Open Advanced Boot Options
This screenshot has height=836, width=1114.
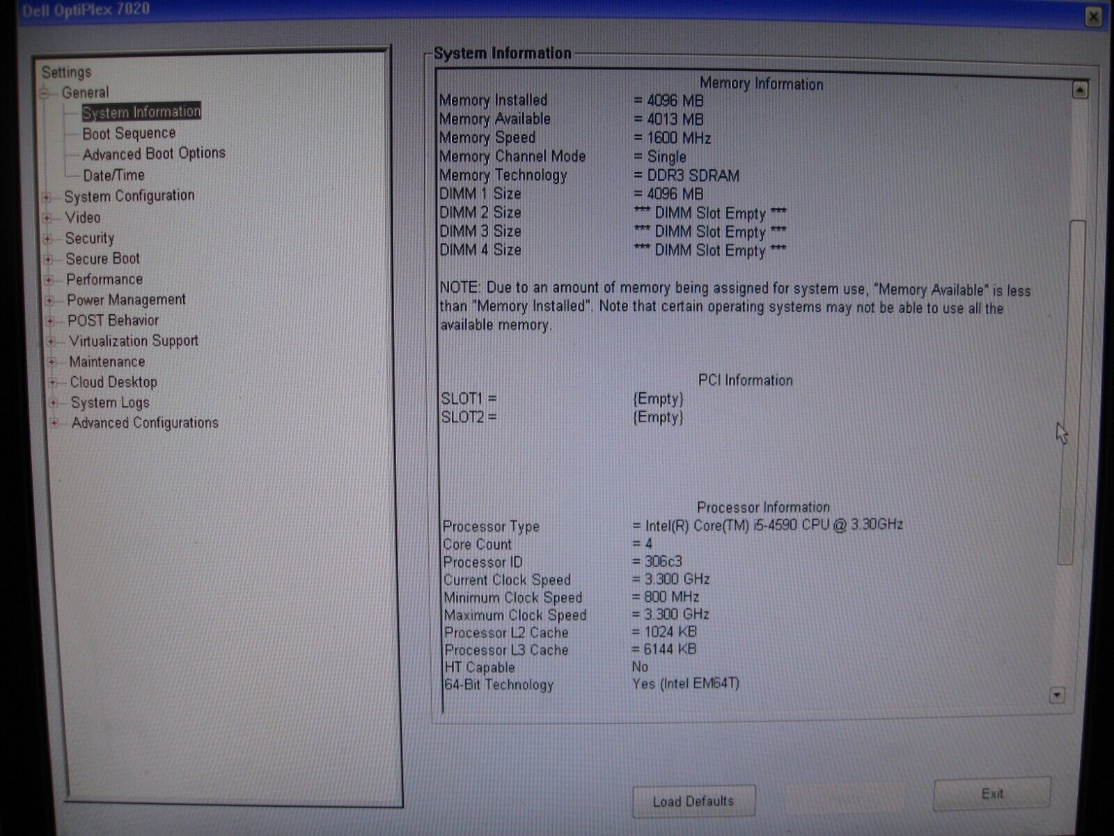pos(154,153)
